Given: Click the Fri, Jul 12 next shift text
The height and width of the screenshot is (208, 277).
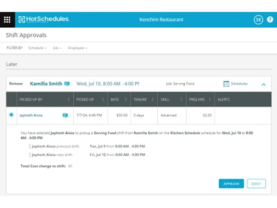Looking at the screenshot, I should [117, 155].
